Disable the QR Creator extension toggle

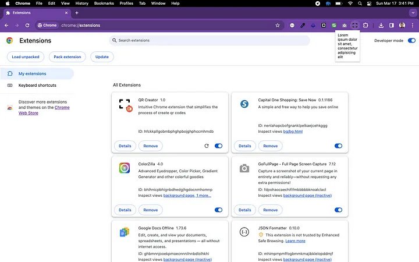pos(219,146)
